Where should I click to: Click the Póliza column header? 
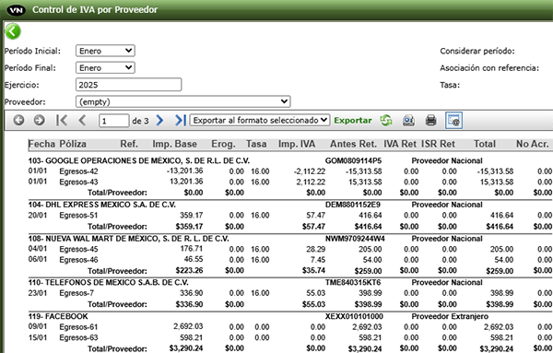[x=73, y=144]
